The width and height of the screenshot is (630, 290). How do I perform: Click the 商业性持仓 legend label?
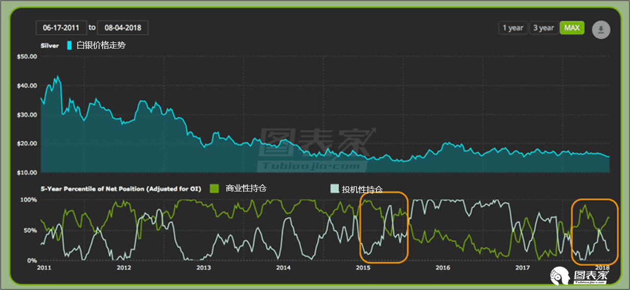[246, 188]
